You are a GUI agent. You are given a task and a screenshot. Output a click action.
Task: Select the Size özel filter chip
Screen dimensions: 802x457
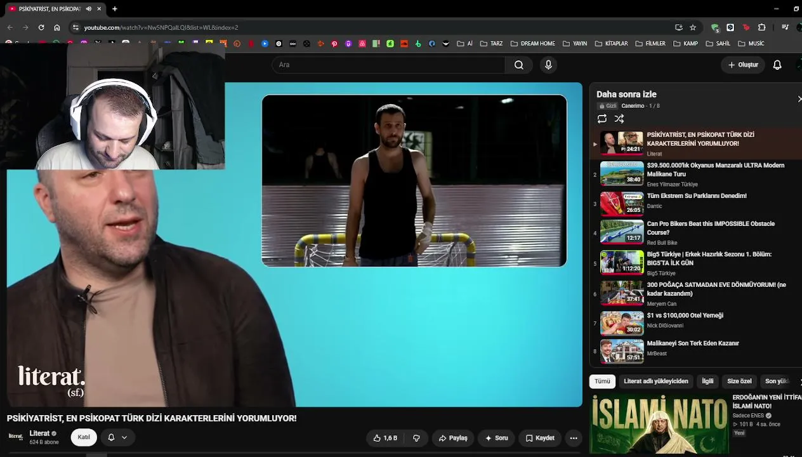tap(739, 381)
